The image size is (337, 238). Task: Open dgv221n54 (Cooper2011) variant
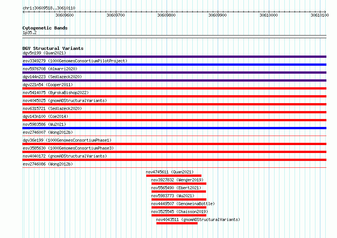point(48,85)
